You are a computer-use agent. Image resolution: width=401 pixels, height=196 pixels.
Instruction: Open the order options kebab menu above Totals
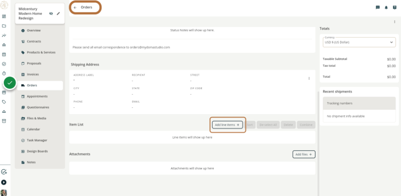[x=395, y=22]
